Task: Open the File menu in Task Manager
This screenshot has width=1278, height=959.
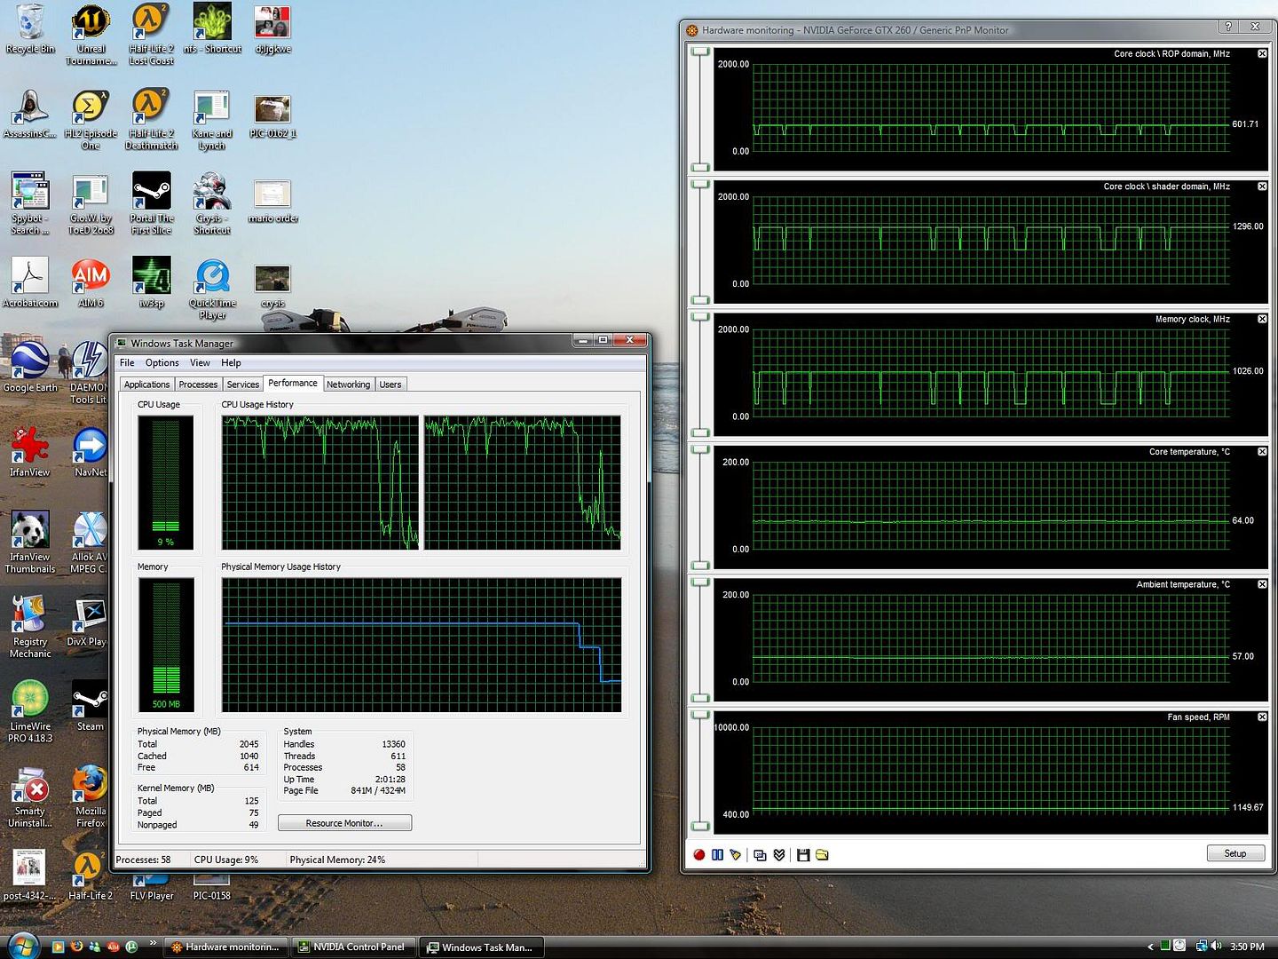Action: point(127,362)
